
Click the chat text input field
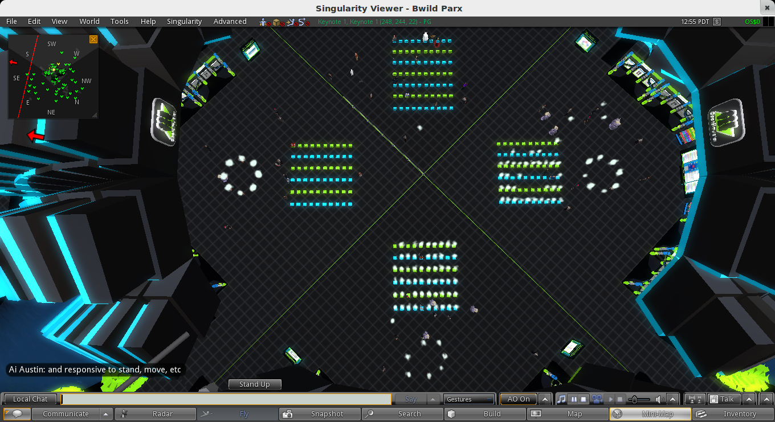[226, 399]
